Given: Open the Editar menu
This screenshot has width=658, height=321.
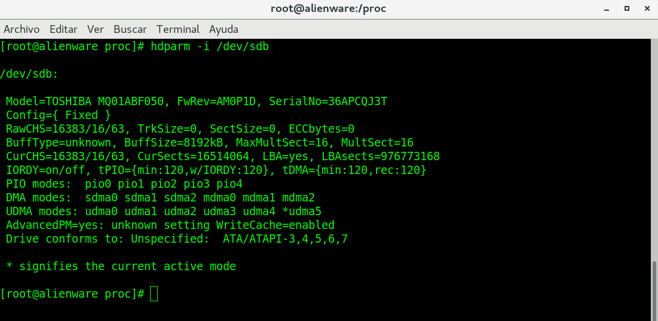Looking at the screenshot, I should tap(63, 29).
